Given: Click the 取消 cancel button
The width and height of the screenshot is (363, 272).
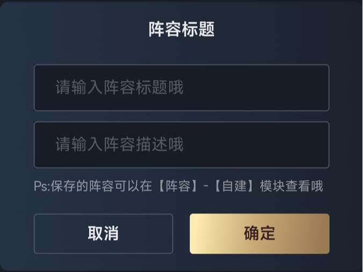Looking at the screenshot, I should click(x=104, y=233).
